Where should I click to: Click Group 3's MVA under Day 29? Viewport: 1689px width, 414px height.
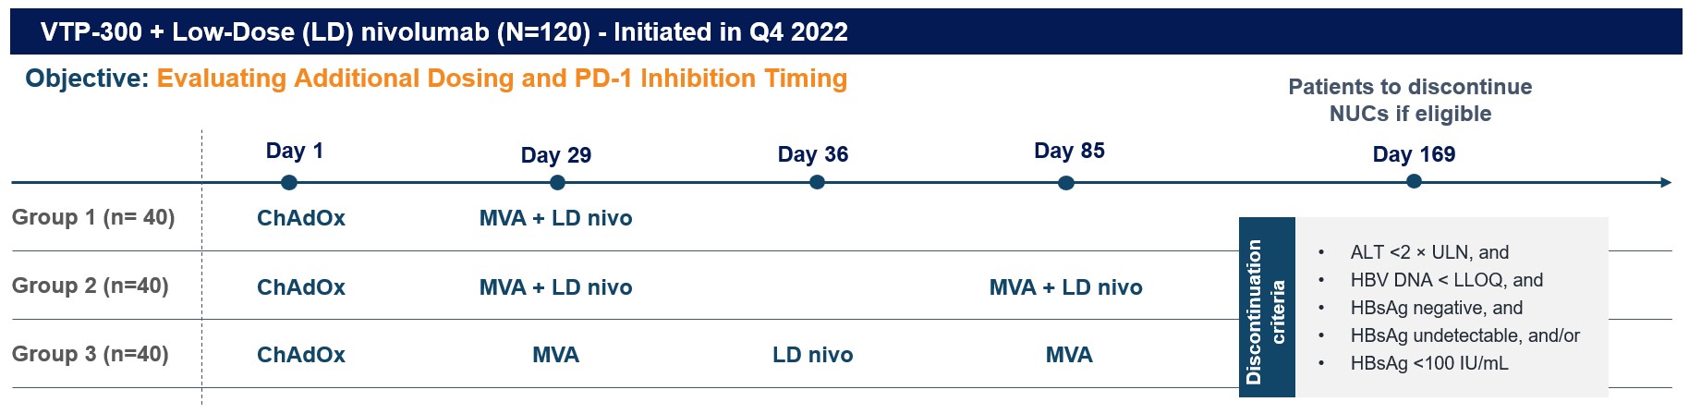pos(556,356)
